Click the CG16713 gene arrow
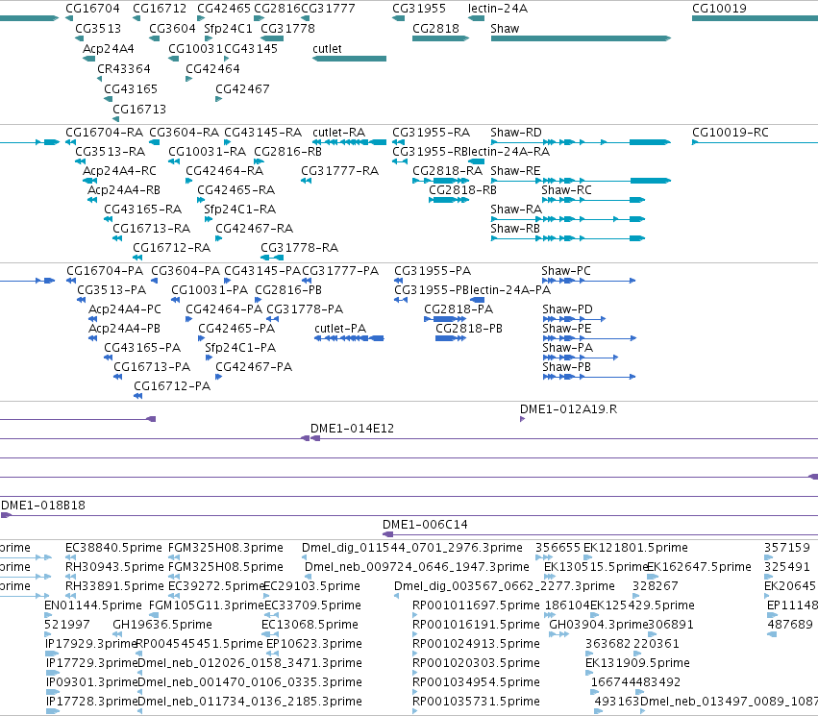This screenshot has height=716, width=818. coord(115,119)
